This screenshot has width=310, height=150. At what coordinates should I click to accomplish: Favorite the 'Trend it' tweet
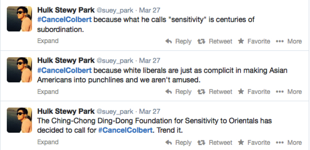click(254, 142)
